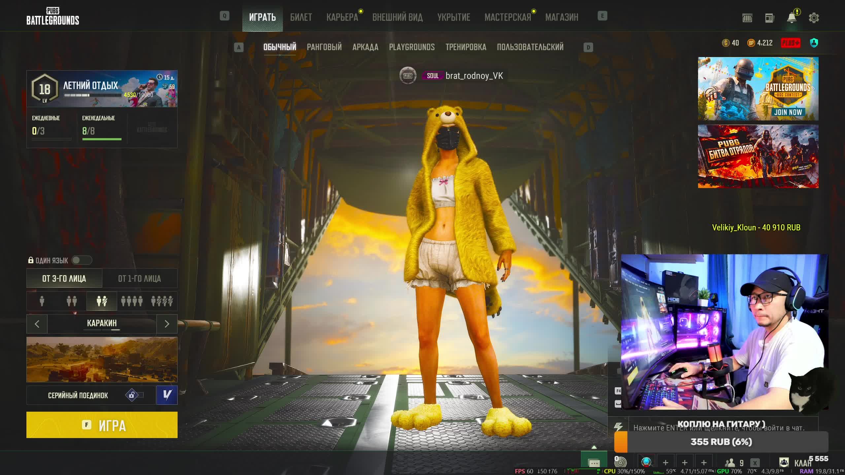Add teammate in third plus slot
845x475 pixels.
point(704,462)
